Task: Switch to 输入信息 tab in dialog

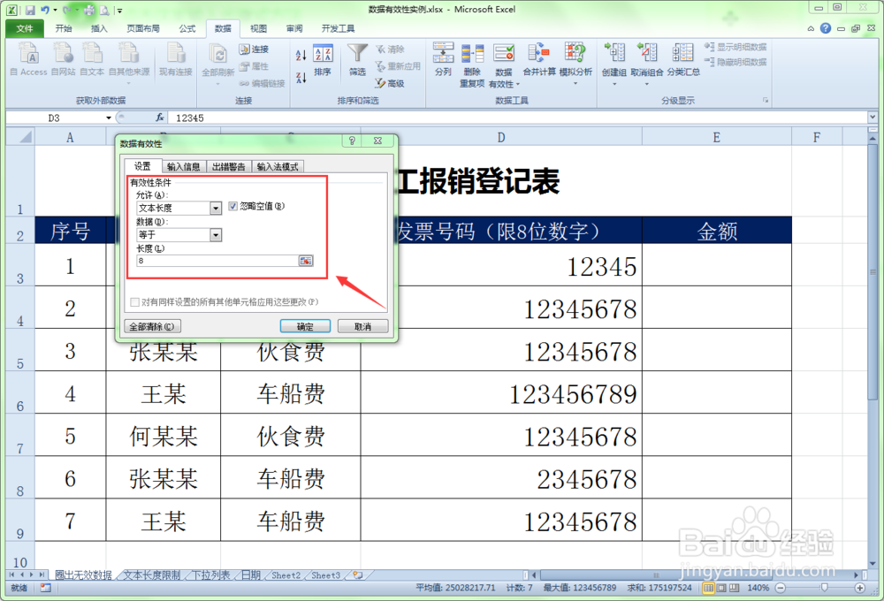Action: coord(183,166)
